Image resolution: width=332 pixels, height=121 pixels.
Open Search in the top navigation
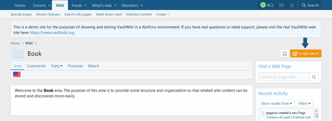tap(310, 5)
